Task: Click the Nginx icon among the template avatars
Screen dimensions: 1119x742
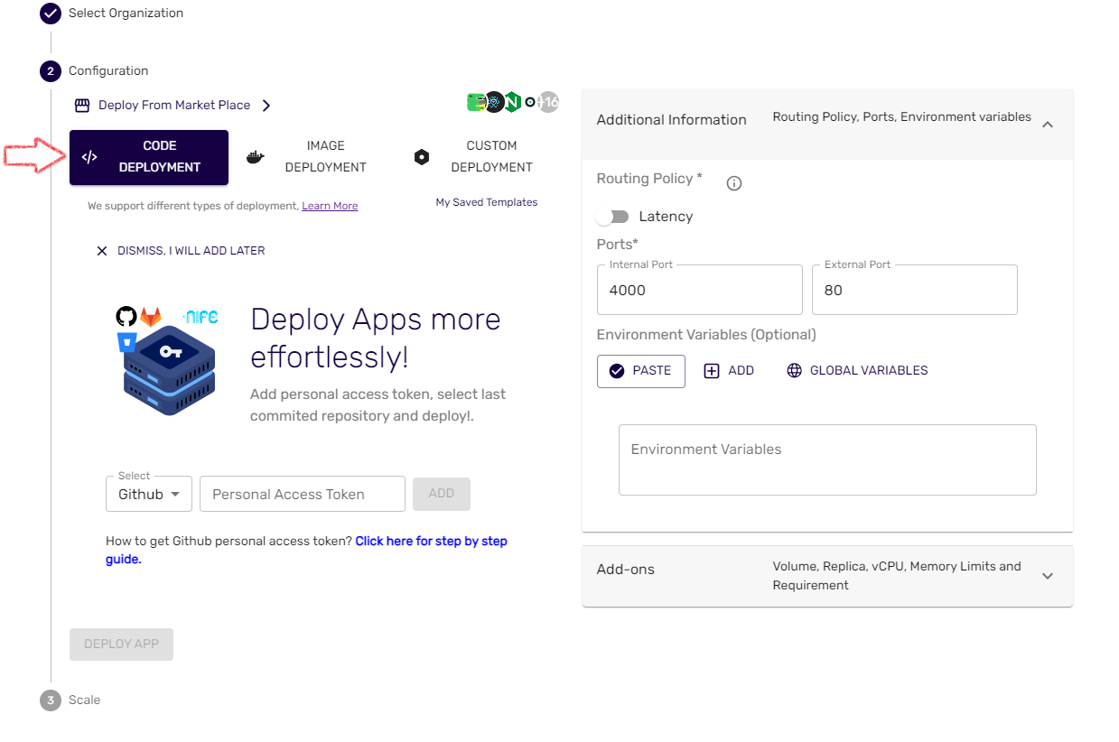Action: pos(512,102)
